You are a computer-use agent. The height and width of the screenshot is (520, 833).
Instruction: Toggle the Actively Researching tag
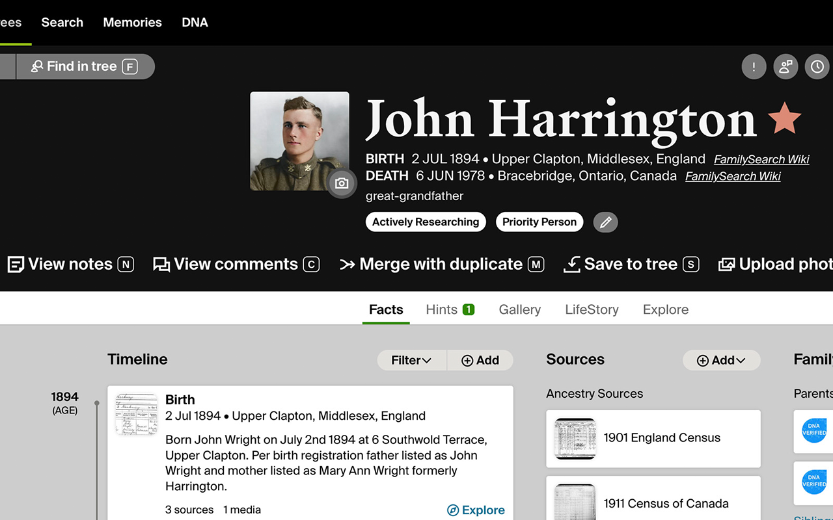coord(426,222)
